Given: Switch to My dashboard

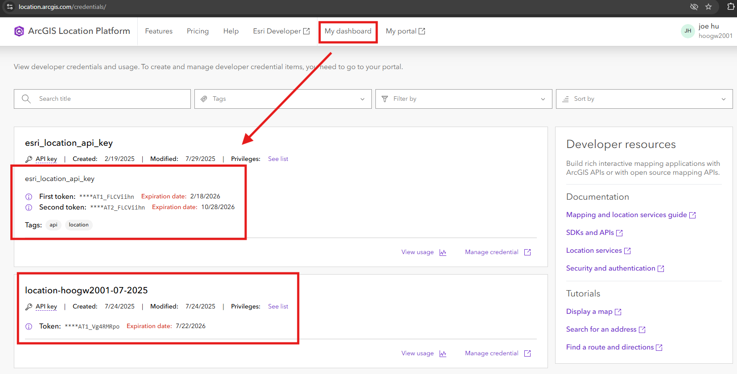Looking at the screenshot, I should pos(348,31).
